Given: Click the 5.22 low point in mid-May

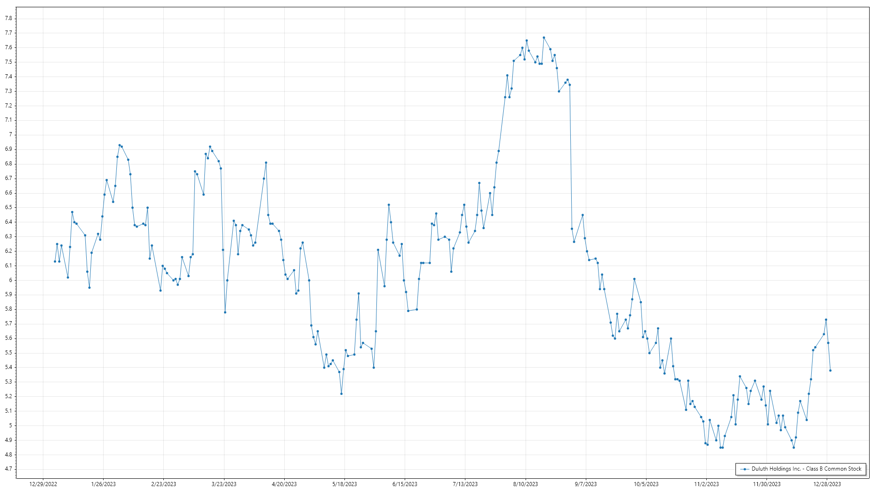Looking at the screenshot, I should coord(341,394).
